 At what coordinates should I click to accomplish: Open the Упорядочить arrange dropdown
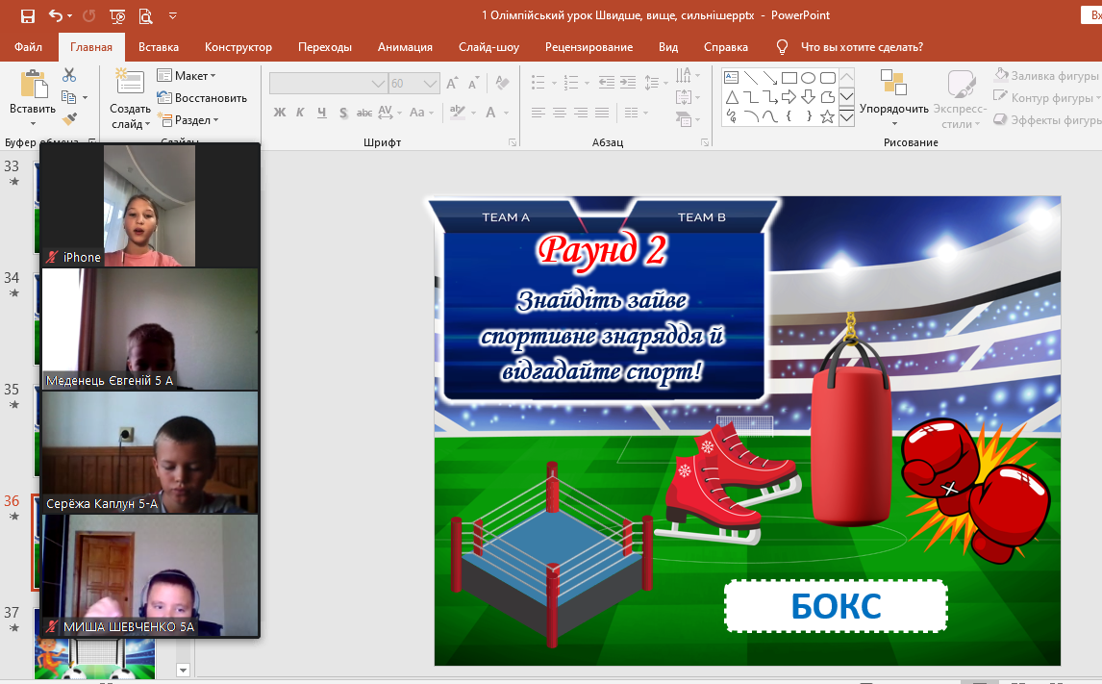[894, 109]
